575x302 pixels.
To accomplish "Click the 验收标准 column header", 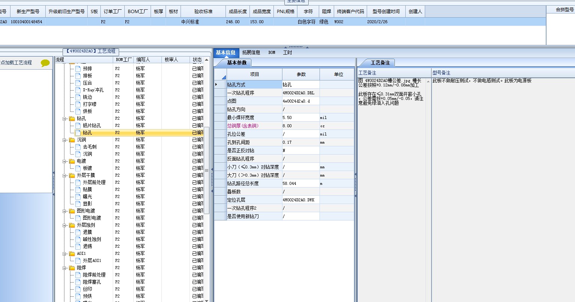I will click(x=203, y=12).
